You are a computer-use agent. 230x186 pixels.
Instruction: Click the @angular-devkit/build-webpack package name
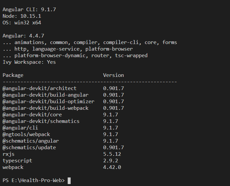pos(45,108)
